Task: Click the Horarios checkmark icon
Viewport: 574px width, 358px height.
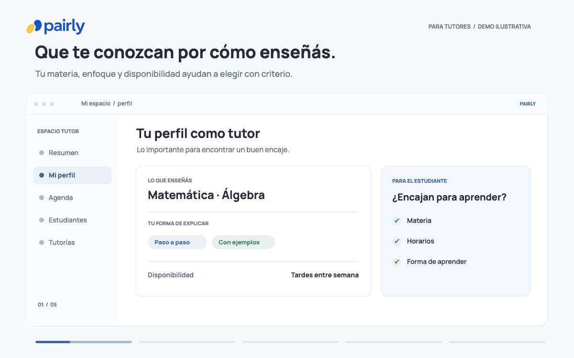Action: [397, 241]
